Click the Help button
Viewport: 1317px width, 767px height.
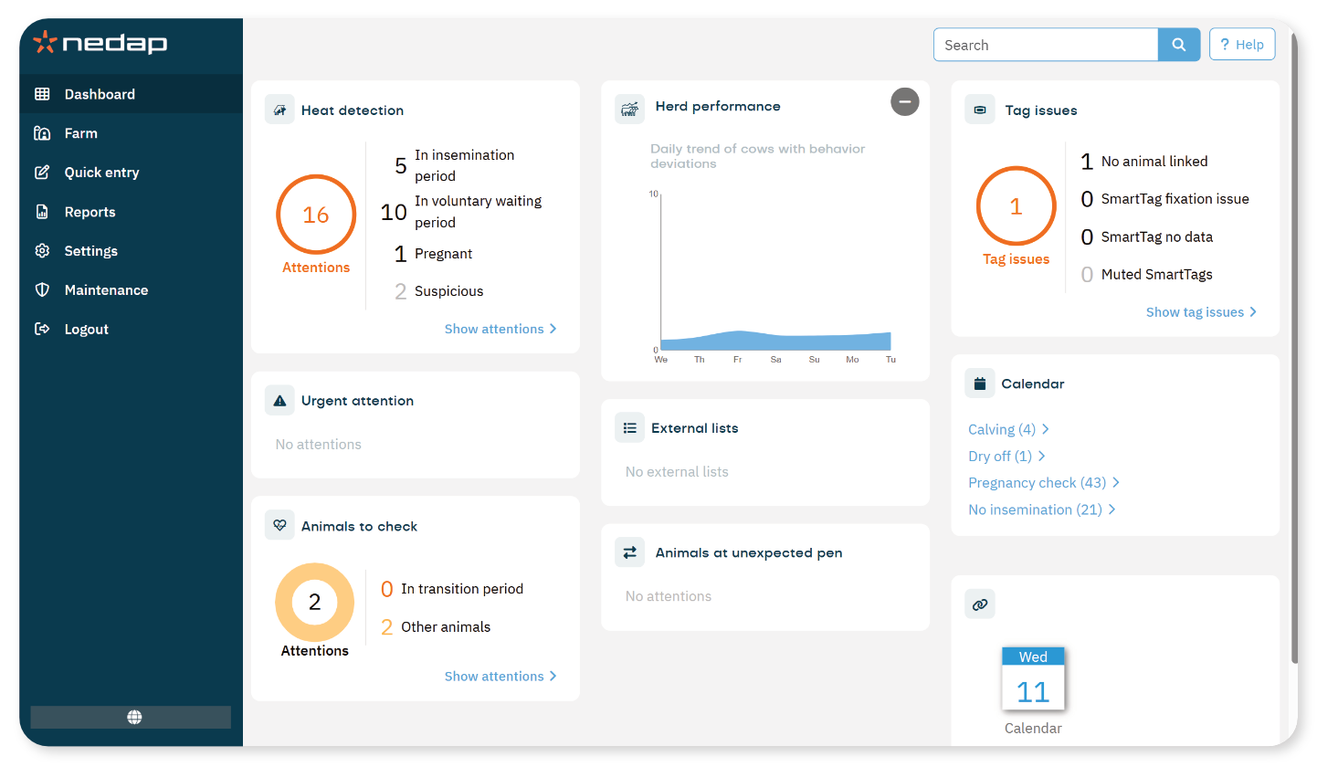tap(1242, 45)
